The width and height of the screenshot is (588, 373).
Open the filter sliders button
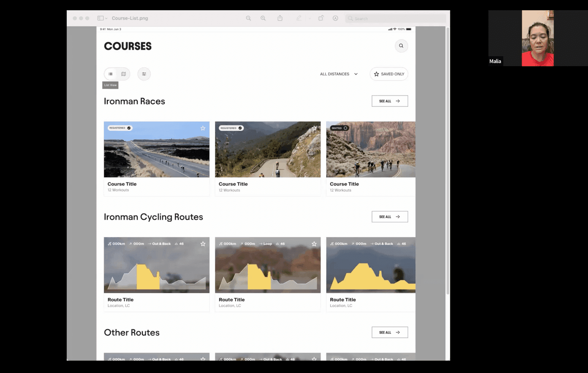pyautogui.click(x=144, y=74)
